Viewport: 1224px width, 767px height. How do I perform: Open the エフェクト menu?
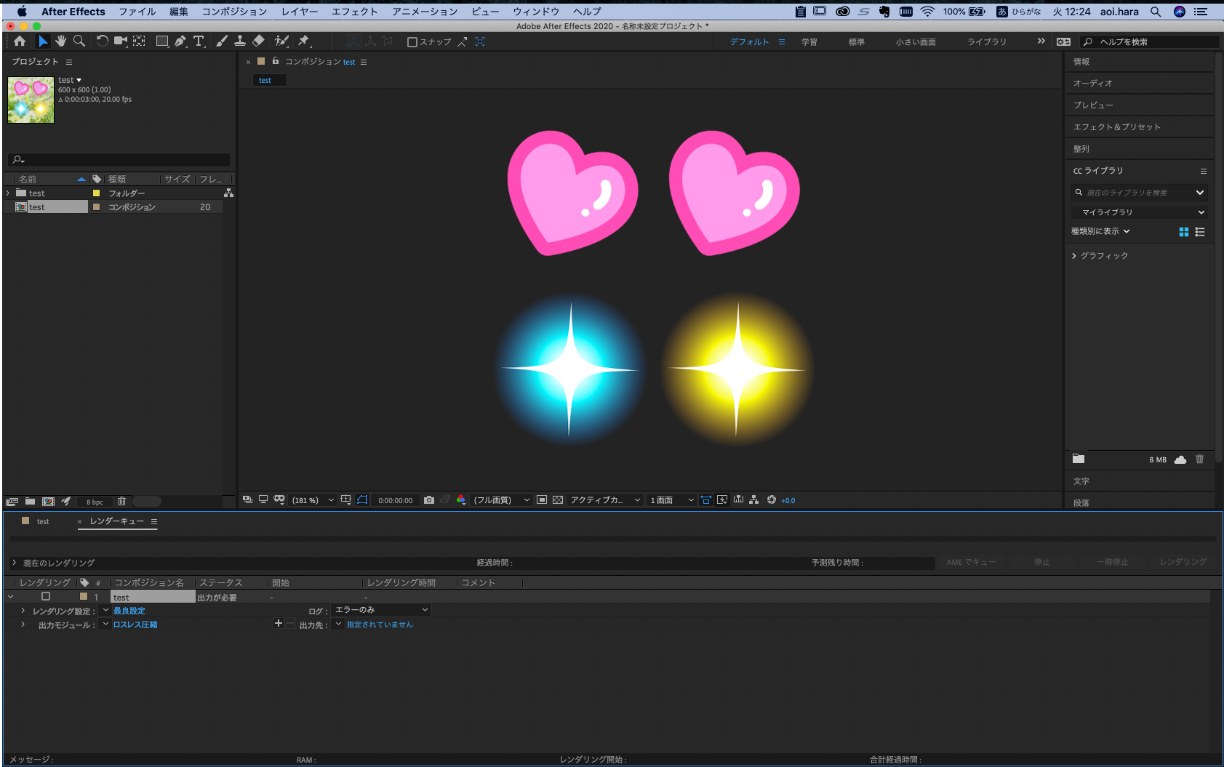pos(354,12)
